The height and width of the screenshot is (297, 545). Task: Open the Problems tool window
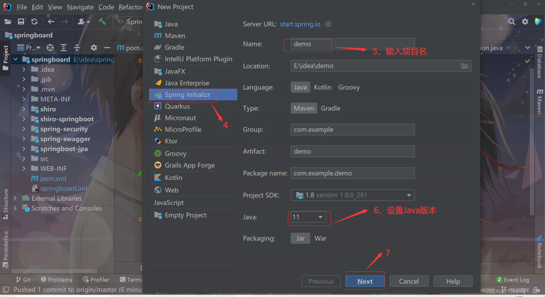pos(57,280)
